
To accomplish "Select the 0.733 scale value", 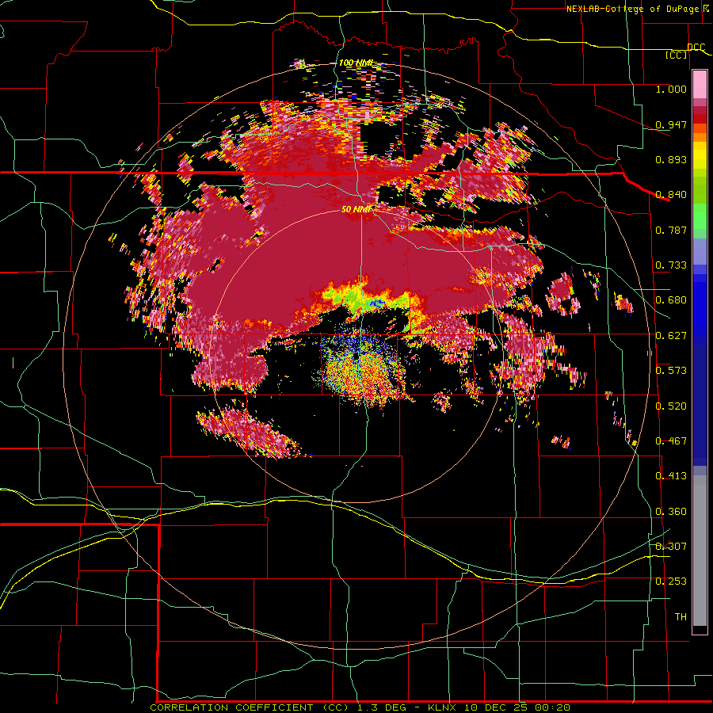I will (x=671, y=265).
